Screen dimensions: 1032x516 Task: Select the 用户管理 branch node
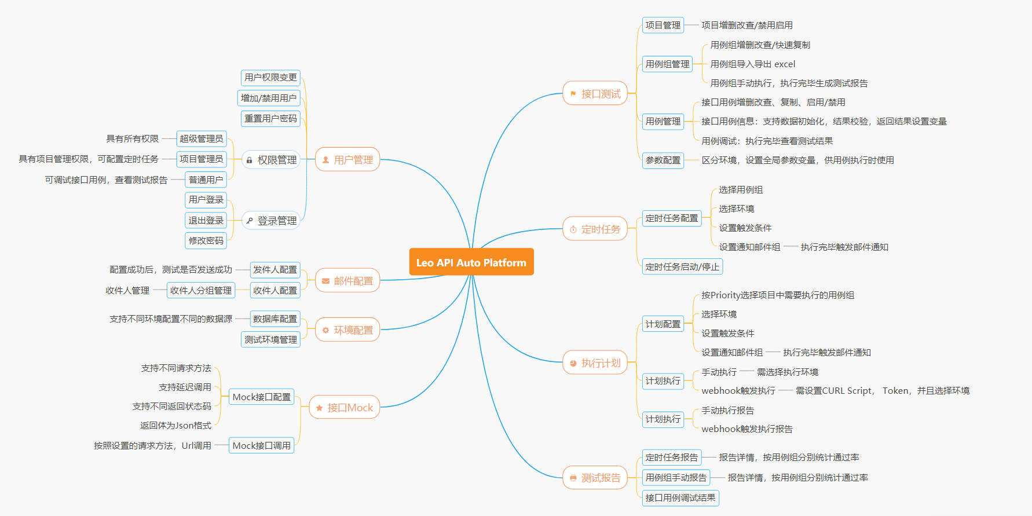pos(347,160)
